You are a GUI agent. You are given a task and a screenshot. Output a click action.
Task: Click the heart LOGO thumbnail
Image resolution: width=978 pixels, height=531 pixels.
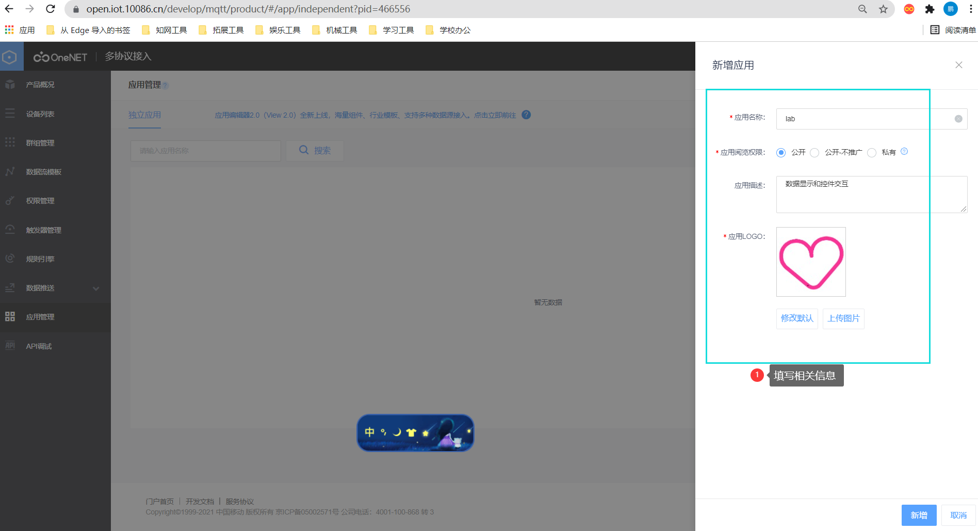point(811,262)
